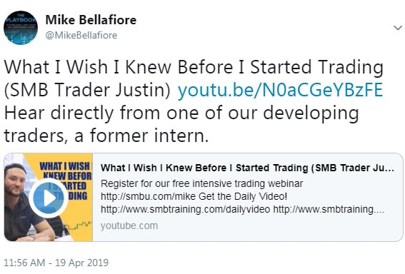
Task: Click the youtube.com domain label in card
Action: pos(129,225)
